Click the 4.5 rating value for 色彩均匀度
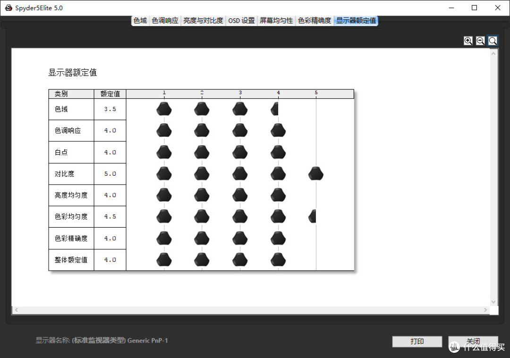The width and height of the screenshot is (510, 358). [x=110, y=217]
